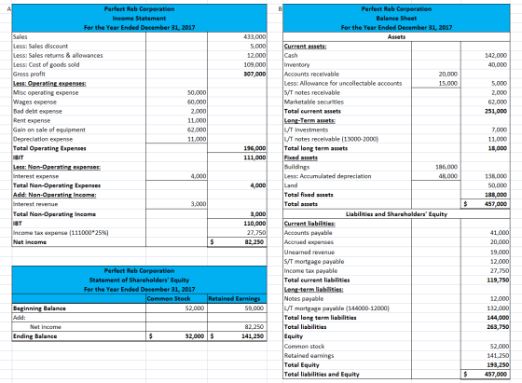
Task: Select 'Interest revenue' row label
Action: [35, 204]
